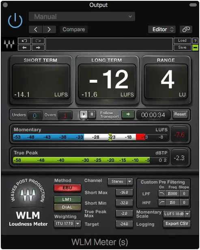Click the Channel dropdown arrow
Viewport: 200px width, 250px height.
pos(130,182)
